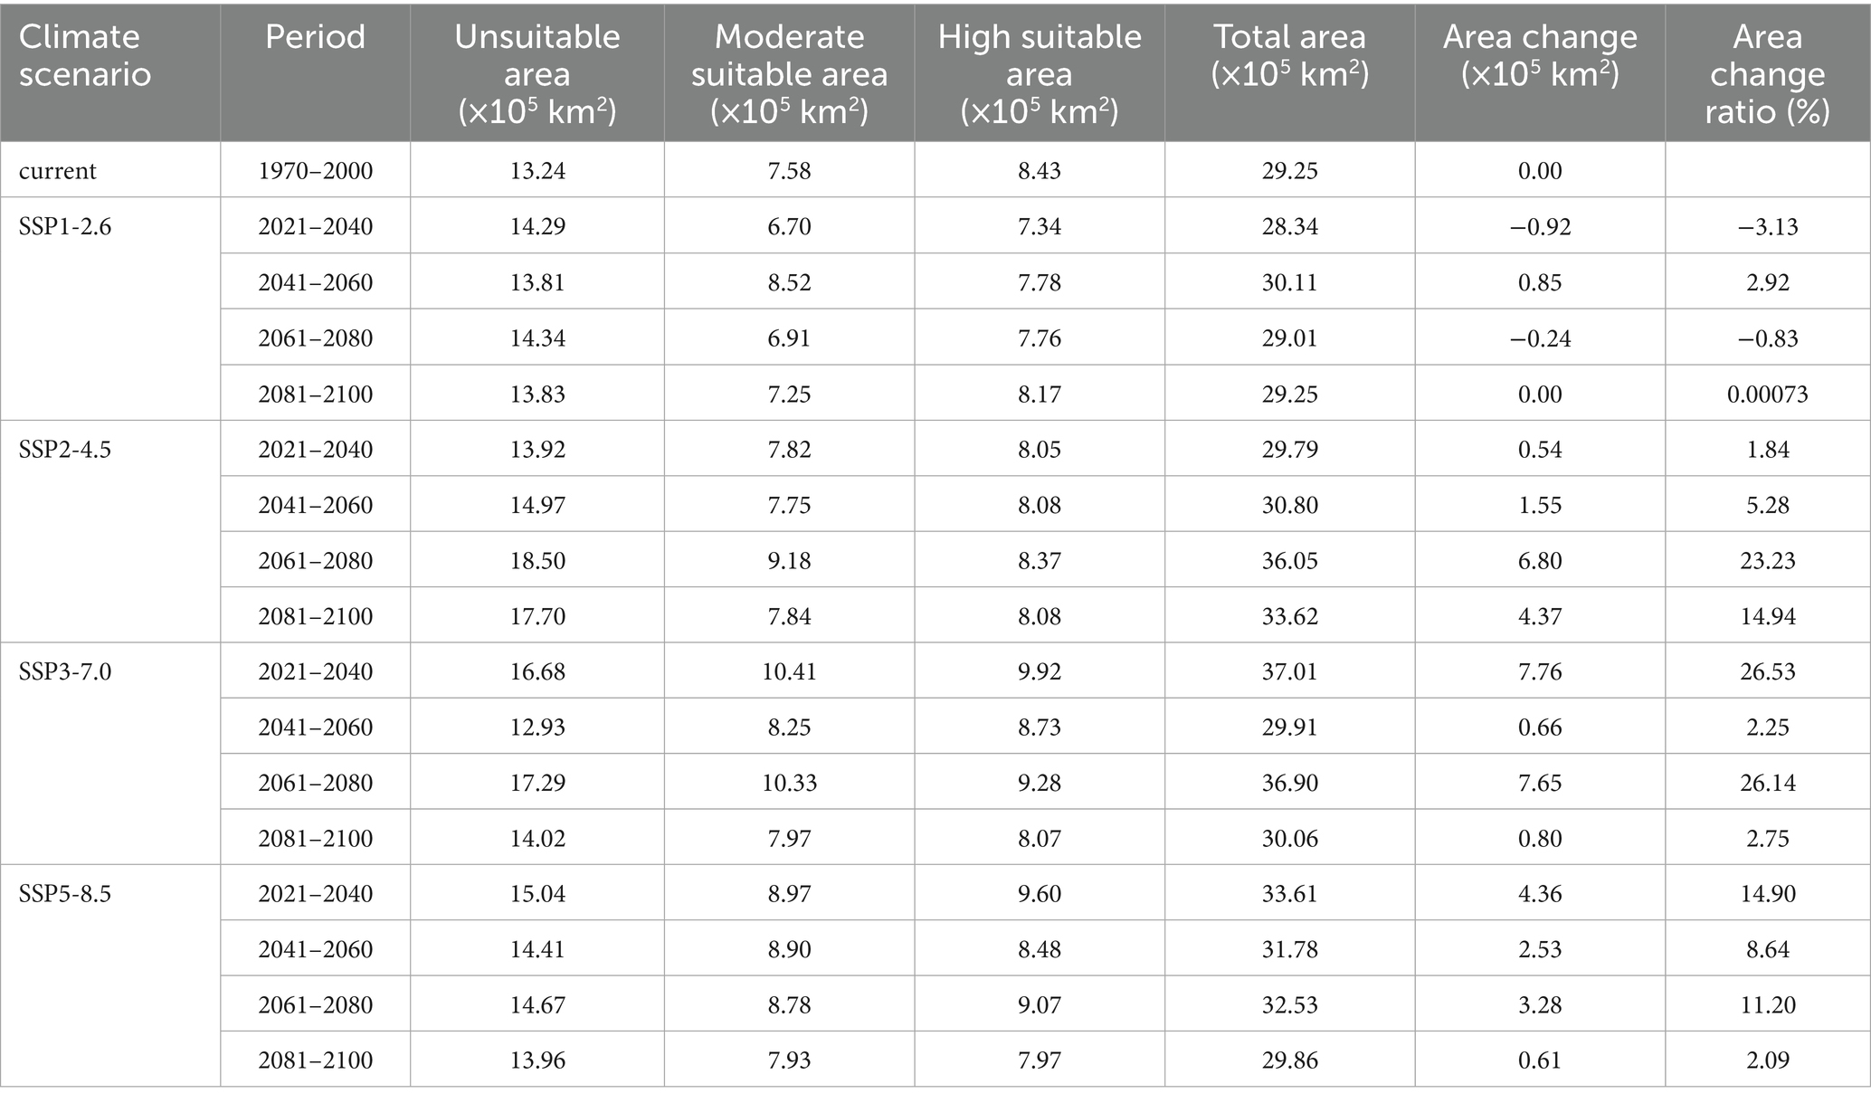The width and height of the screenshot is (1871, 1103).
Task: Click the 1970–2000 period cell
Action: point(315,170)
